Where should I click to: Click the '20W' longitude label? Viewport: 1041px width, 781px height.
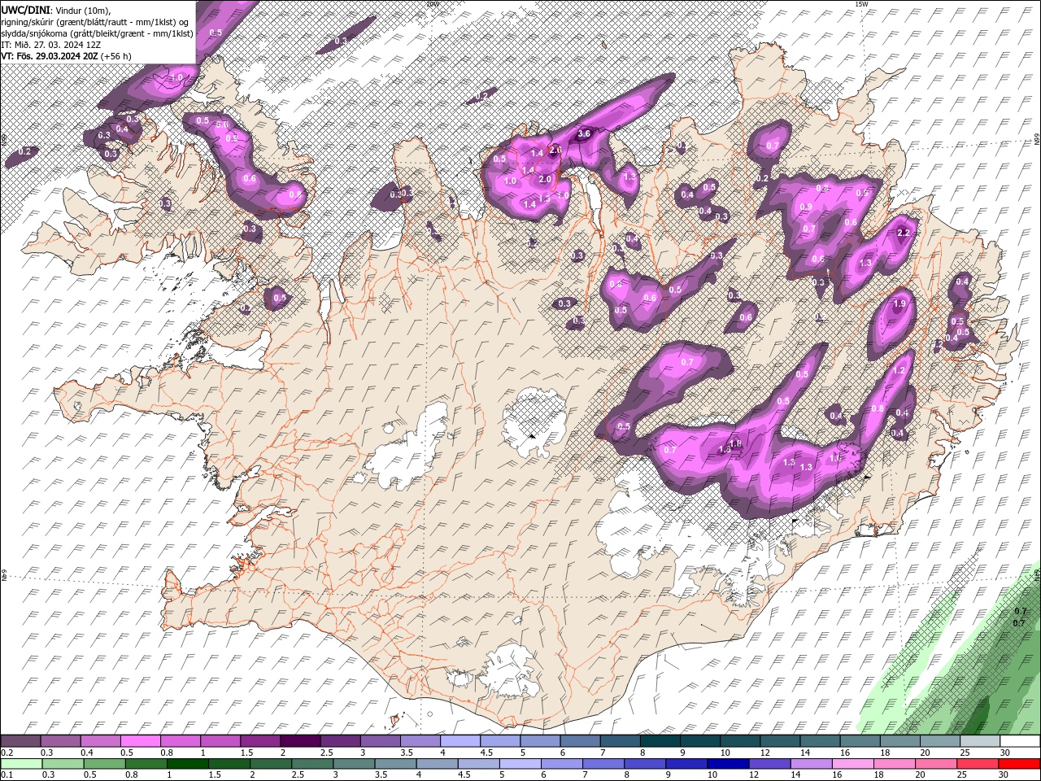(432, 4)
